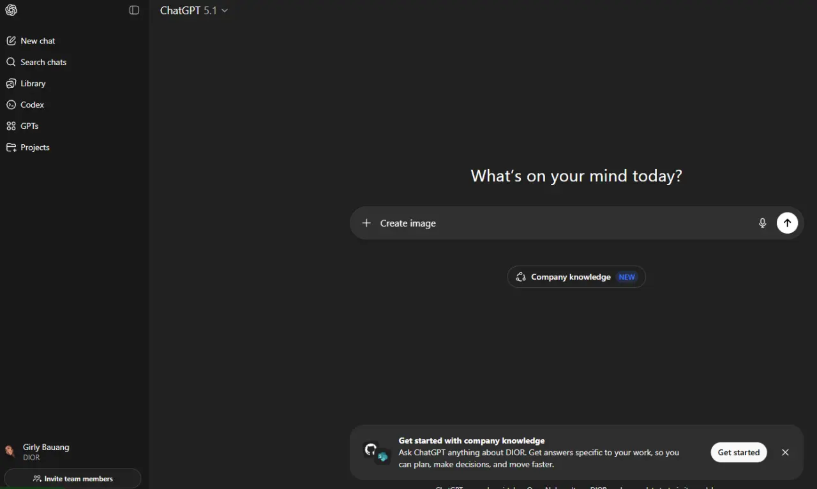Image resolution: width=817 pixels, height=489 pixels.
Task: Click the Library icon in the sidebar
Action: pos(11,84)
